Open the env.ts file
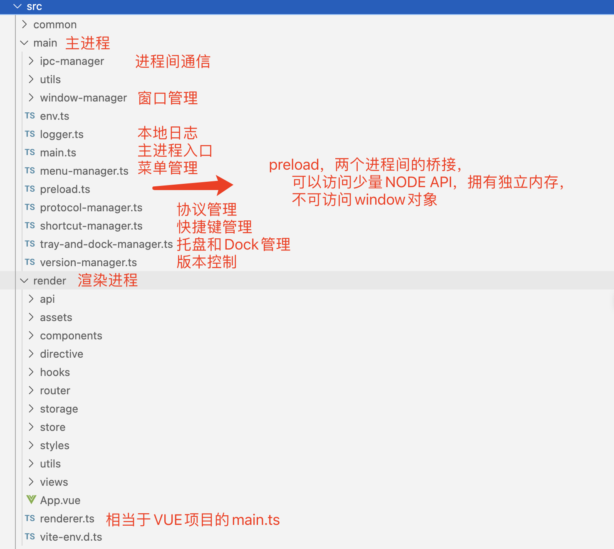Screen dimensions: 614x549 [x=54, y=116]
